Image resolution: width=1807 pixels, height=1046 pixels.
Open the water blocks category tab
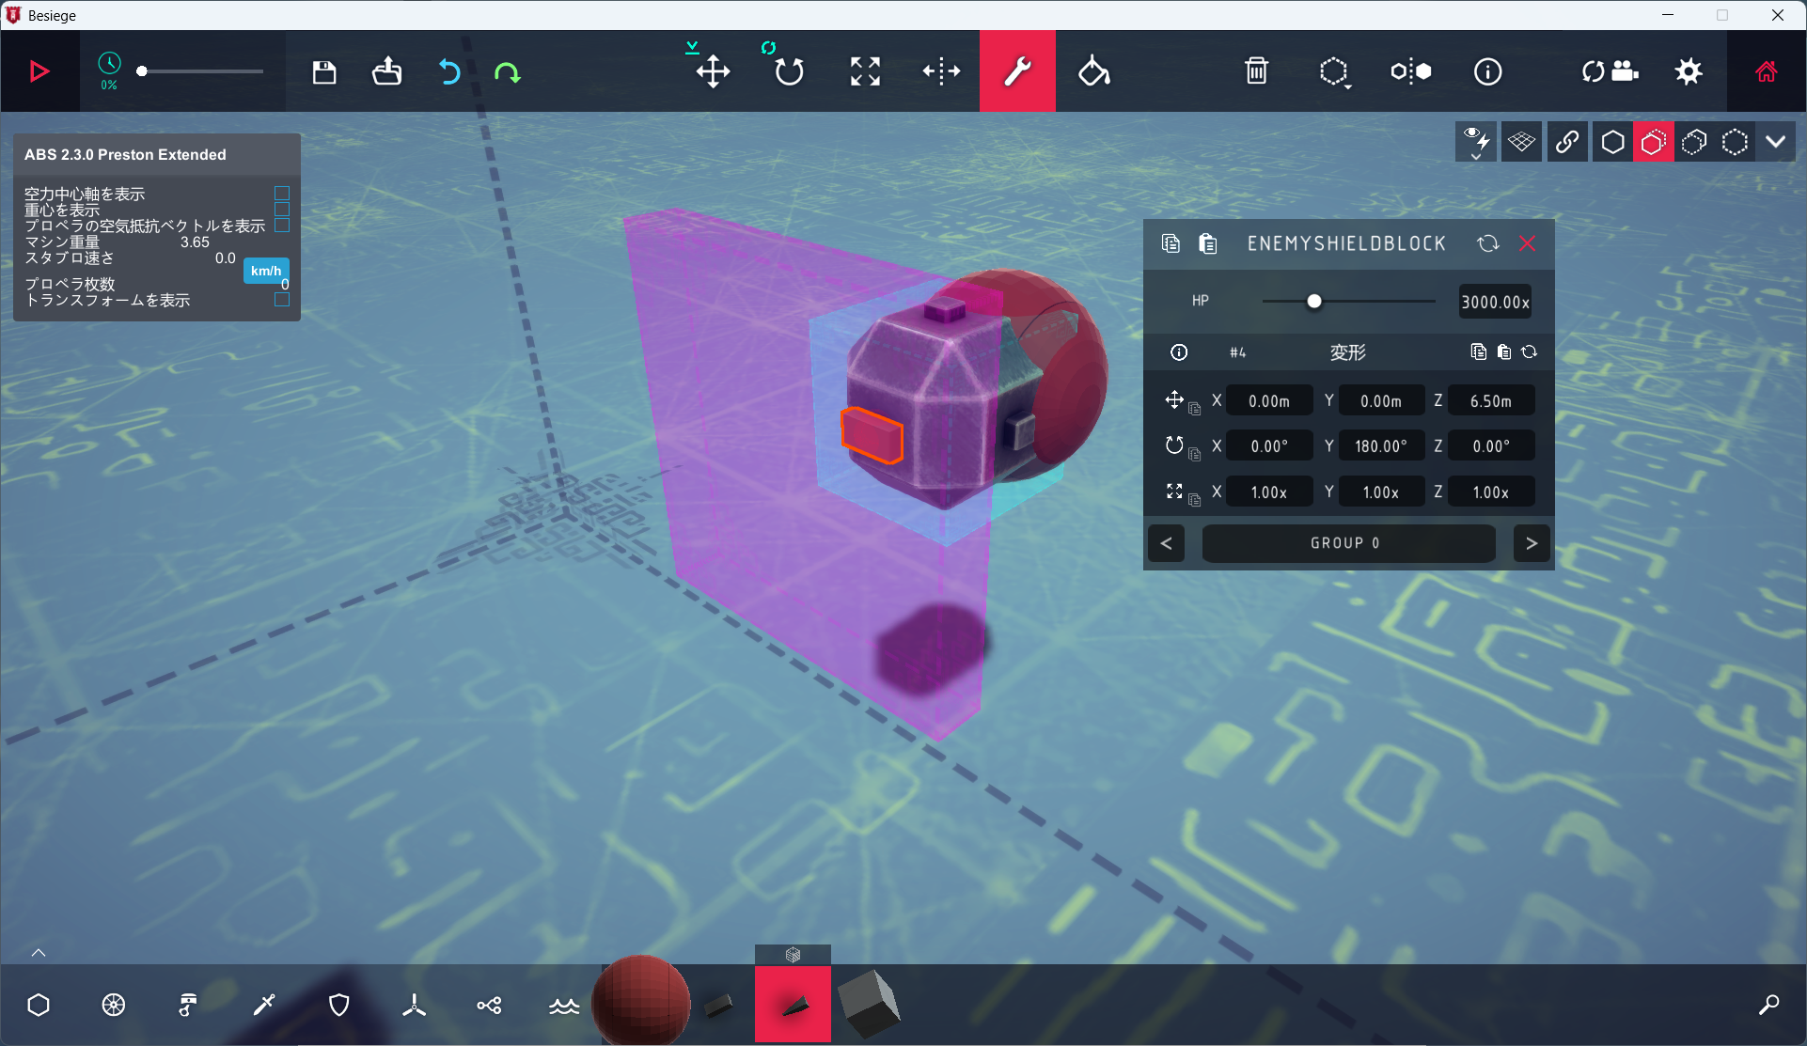click(564, 1006)
